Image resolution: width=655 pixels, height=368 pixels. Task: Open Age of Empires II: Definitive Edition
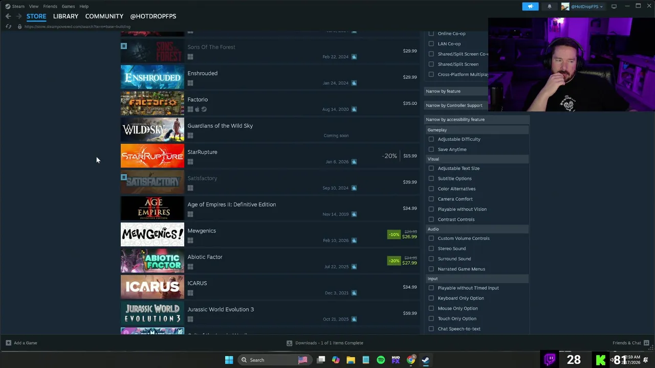(x=269, y=209)
